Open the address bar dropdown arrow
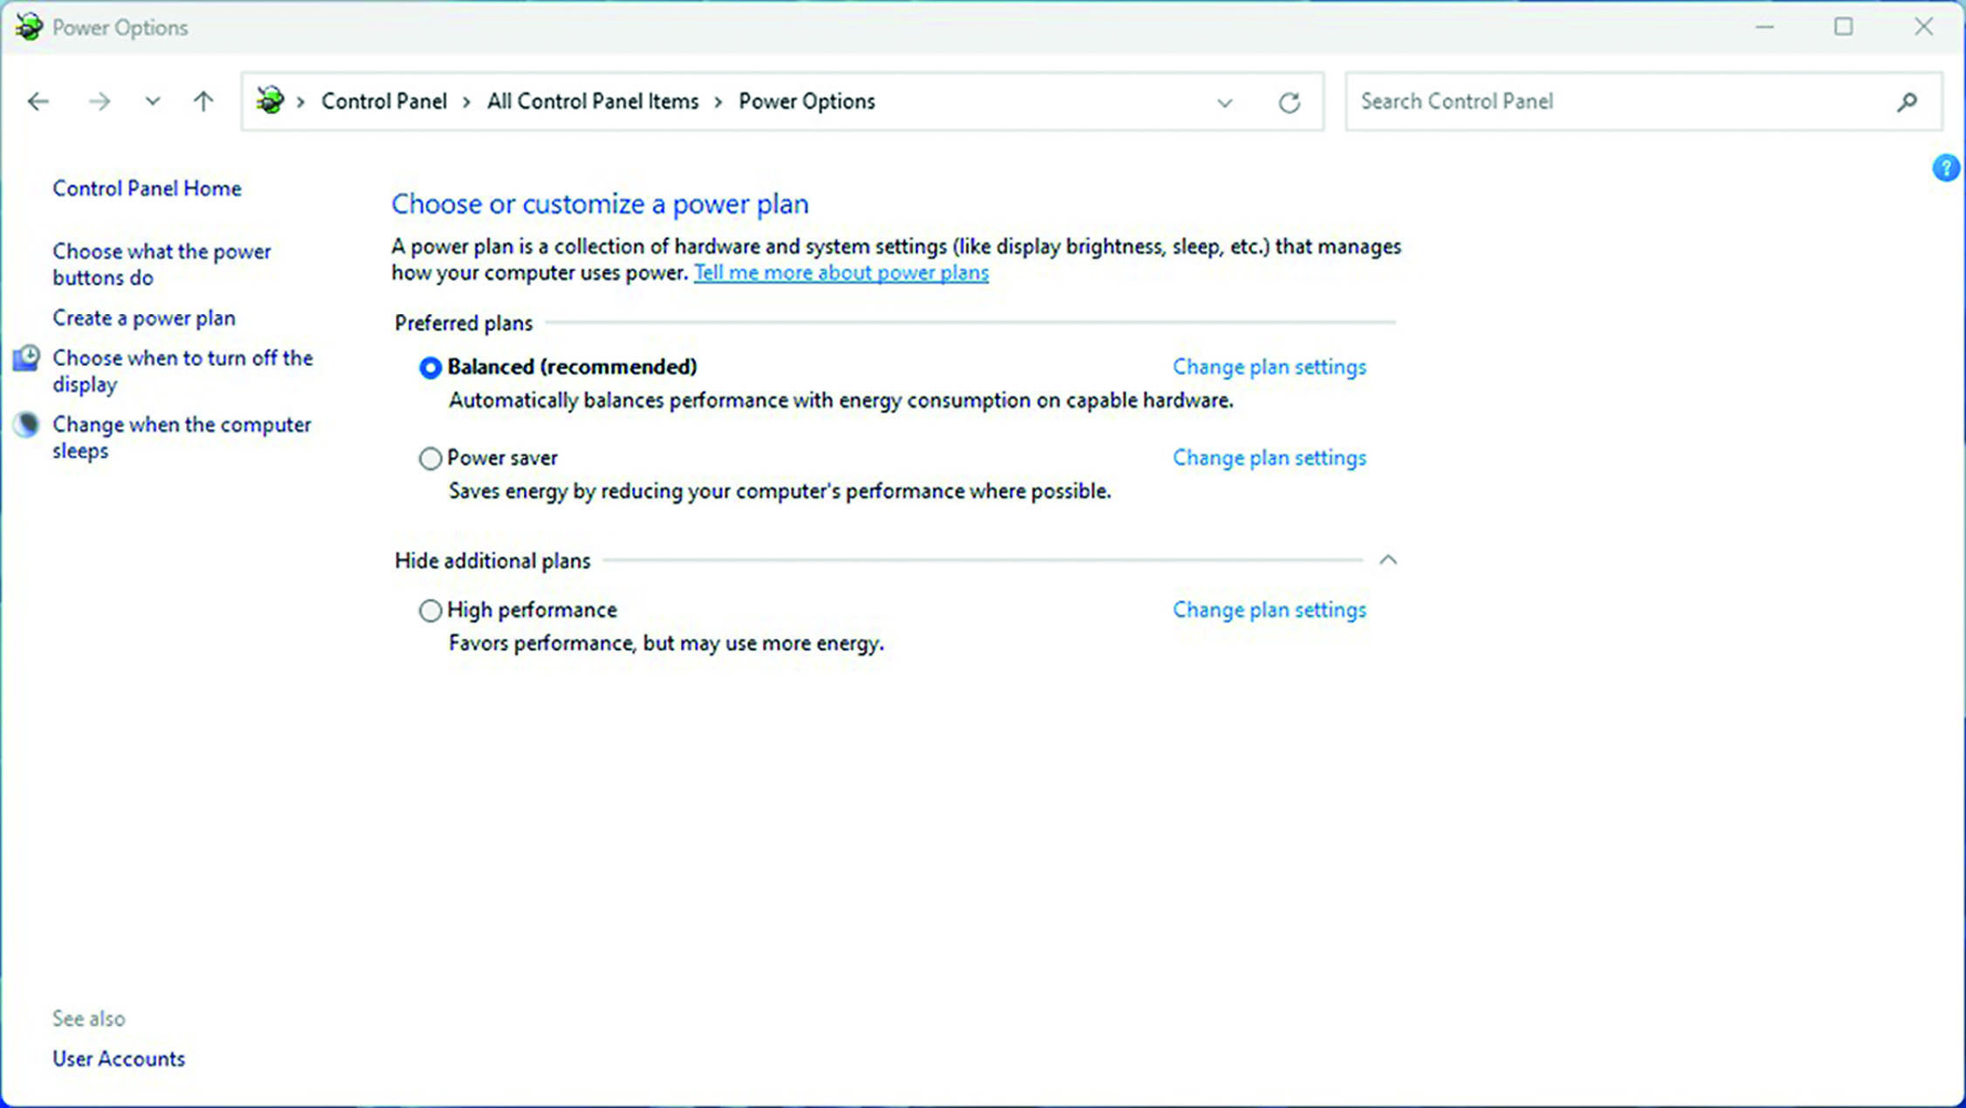The width and height of the screenshot is (1966, 1108). (1225, 102)
